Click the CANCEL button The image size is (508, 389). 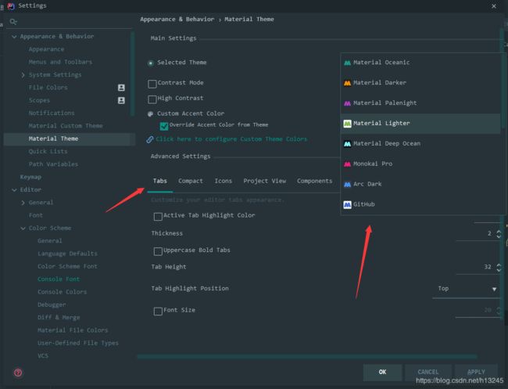[428, 372]
